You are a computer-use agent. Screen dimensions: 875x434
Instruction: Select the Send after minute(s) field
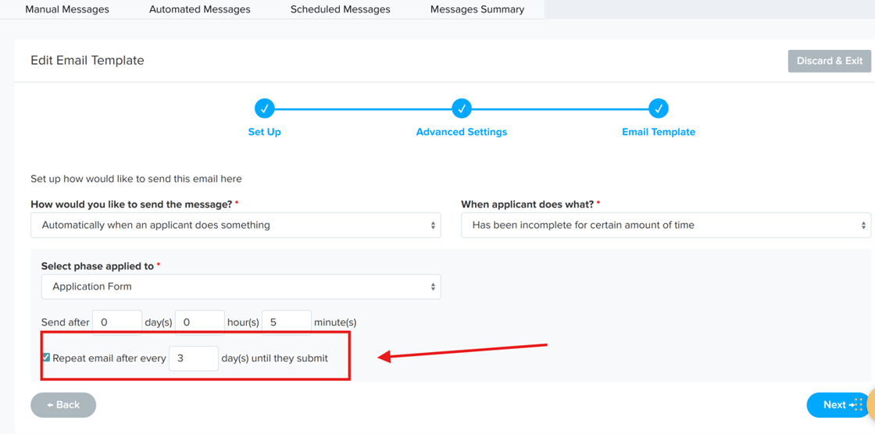286,322
